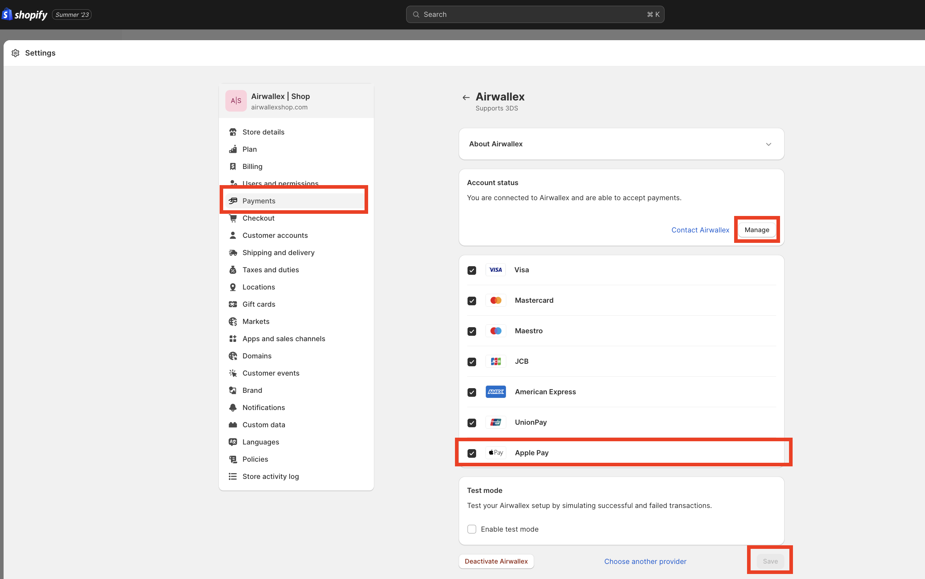Uncheck the Mastercard checkbox

[x=472, y=301]
